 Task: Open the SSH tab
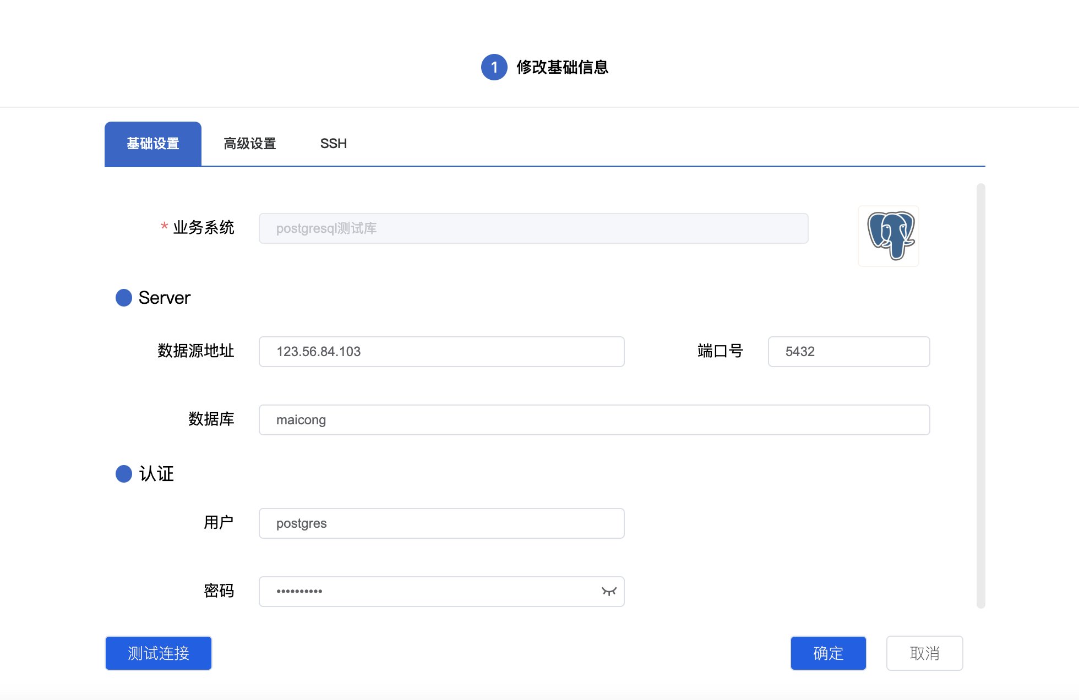pos(333,144)
